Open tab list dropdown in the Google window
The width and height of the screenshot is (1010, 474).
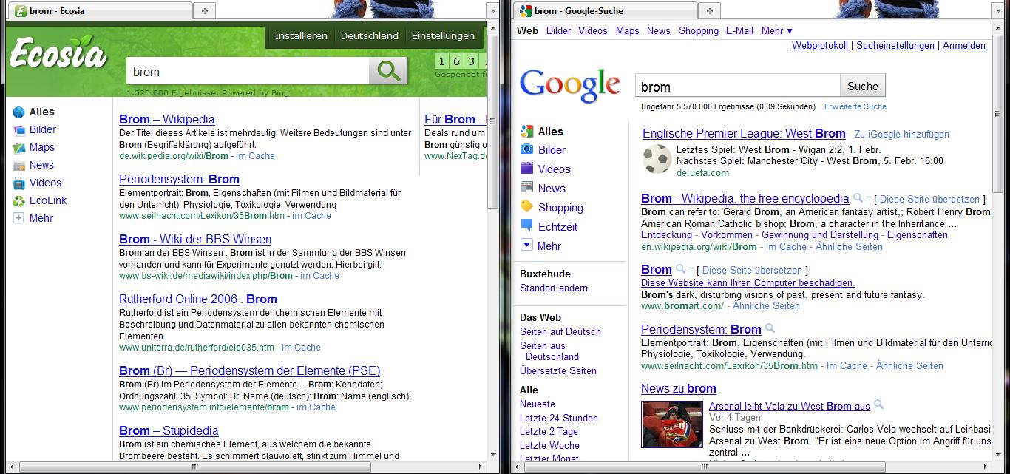click(x=998, y=10)
